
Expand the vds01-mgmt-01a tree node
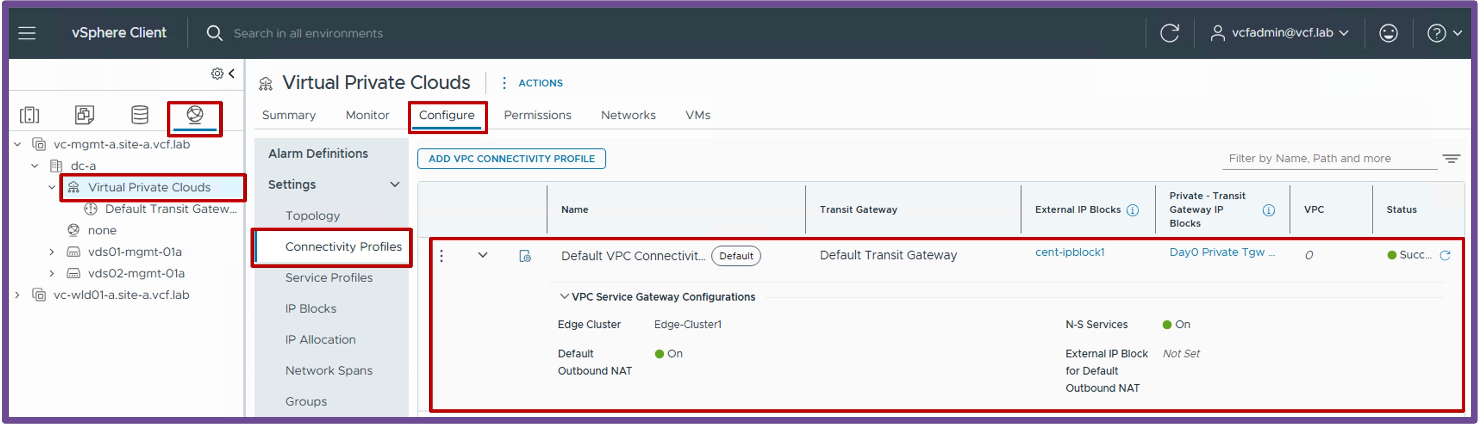click(x=52, y=252)
